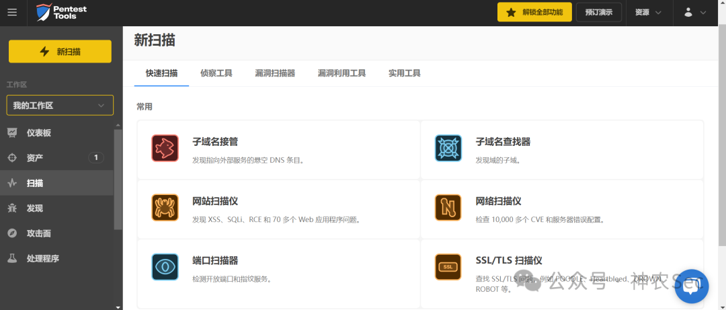
Task: Click the lightning bolt icon in 新扫描
Action: point(44,51)
